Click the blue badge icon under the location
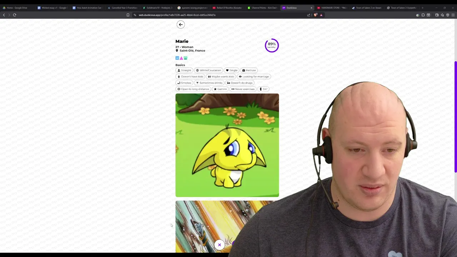Viewport: 457px width, 257px height. (177, 58)
